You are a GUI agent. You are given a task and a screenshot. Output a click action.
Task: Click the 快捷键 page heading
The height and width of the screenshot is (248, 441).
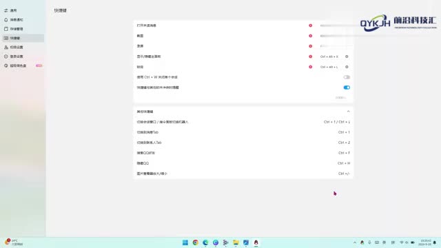(x=60, y=10)
